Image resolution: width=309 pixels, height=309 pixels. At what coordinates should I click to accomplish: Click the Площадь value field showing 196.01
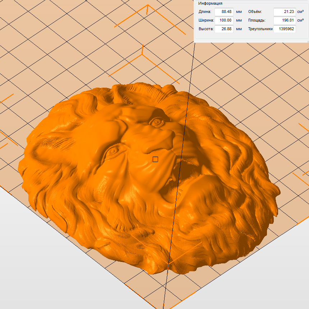pyautogui.click(x=285, y=20)
